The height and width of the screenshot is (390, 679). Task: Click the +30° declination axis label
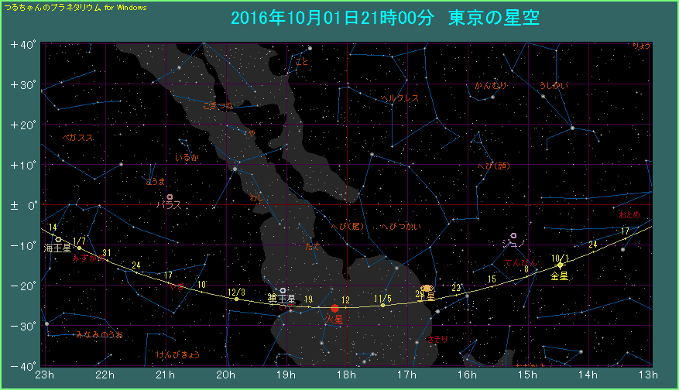point(24,84)
